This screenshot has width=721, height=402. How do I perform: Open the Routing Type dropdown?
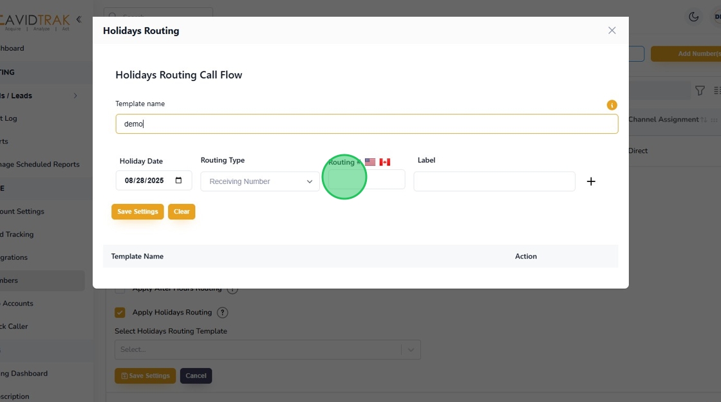tap(260, 181)
